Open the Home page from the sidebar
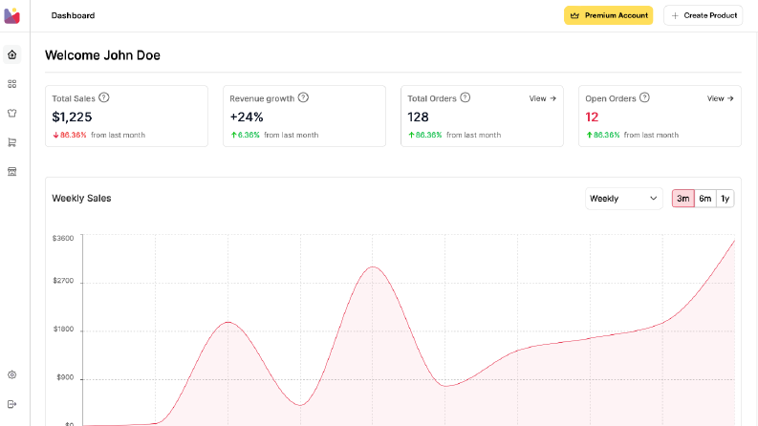This screenshot has height=426, width=758. (x=12, y=54)
